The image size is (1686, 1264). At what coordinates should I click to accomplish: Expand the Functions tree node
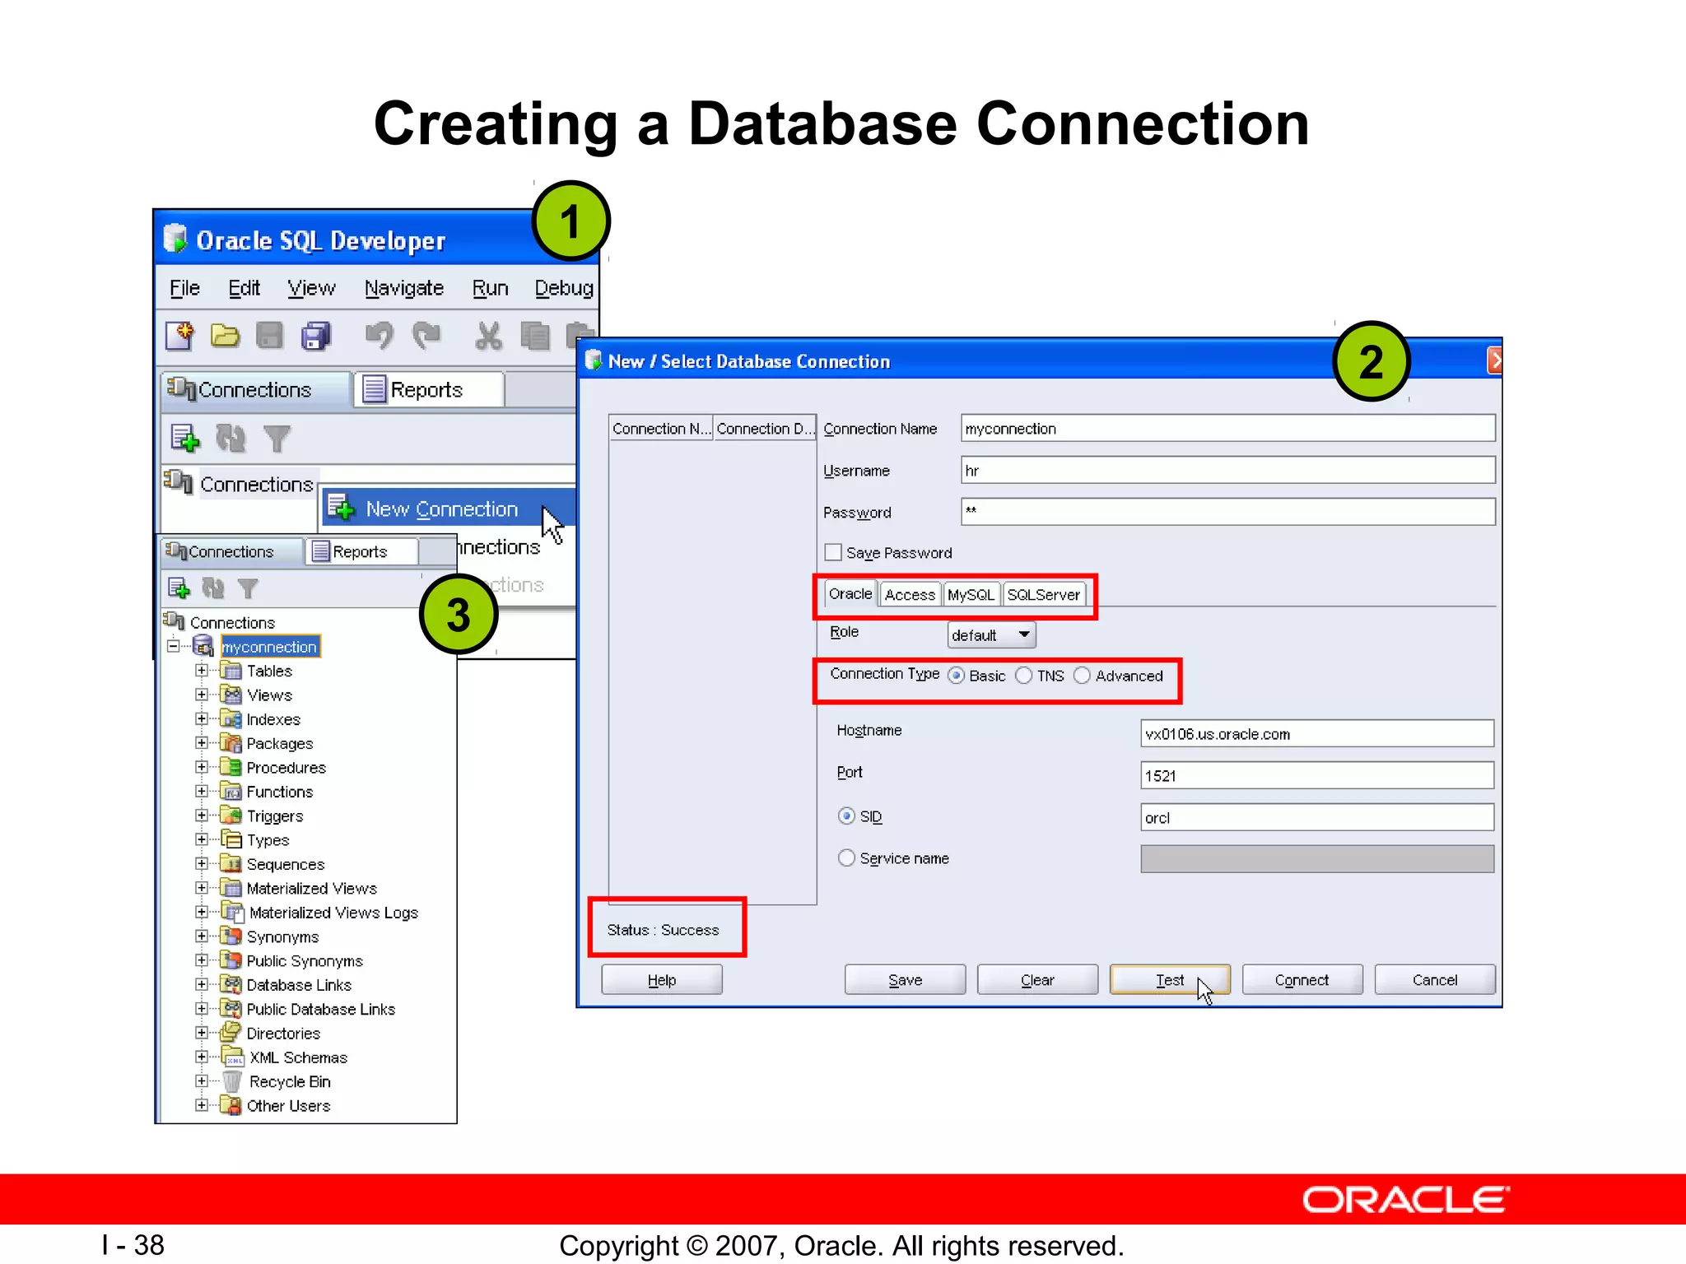[x=202, y=792]
